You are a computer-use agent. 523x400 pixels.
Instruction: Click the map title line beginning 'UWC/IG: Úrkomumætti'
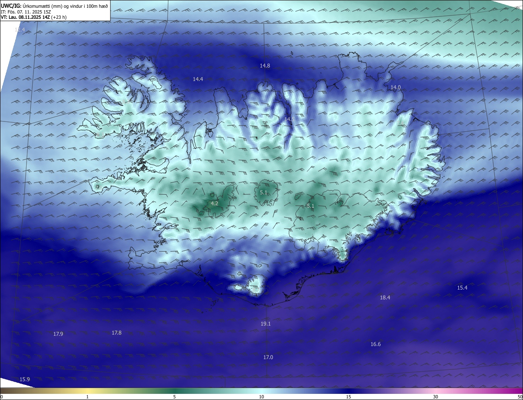coord(54,6)
